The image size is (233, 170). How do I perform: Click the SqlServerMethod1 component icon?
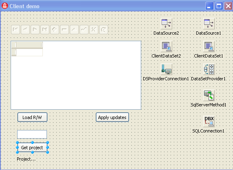(x=209, y=95)
